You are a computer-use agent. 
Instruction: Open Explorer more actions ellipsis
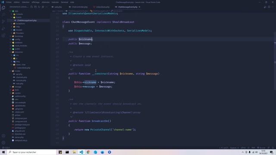coord(47,7)
